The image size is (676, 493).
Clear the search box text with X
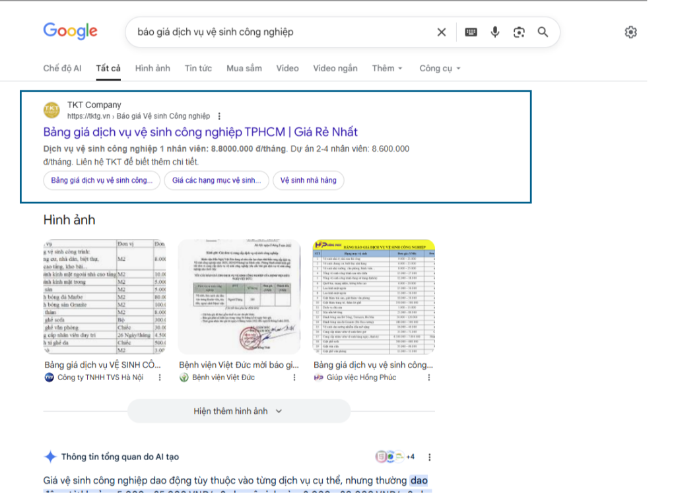tap(442, 32)
